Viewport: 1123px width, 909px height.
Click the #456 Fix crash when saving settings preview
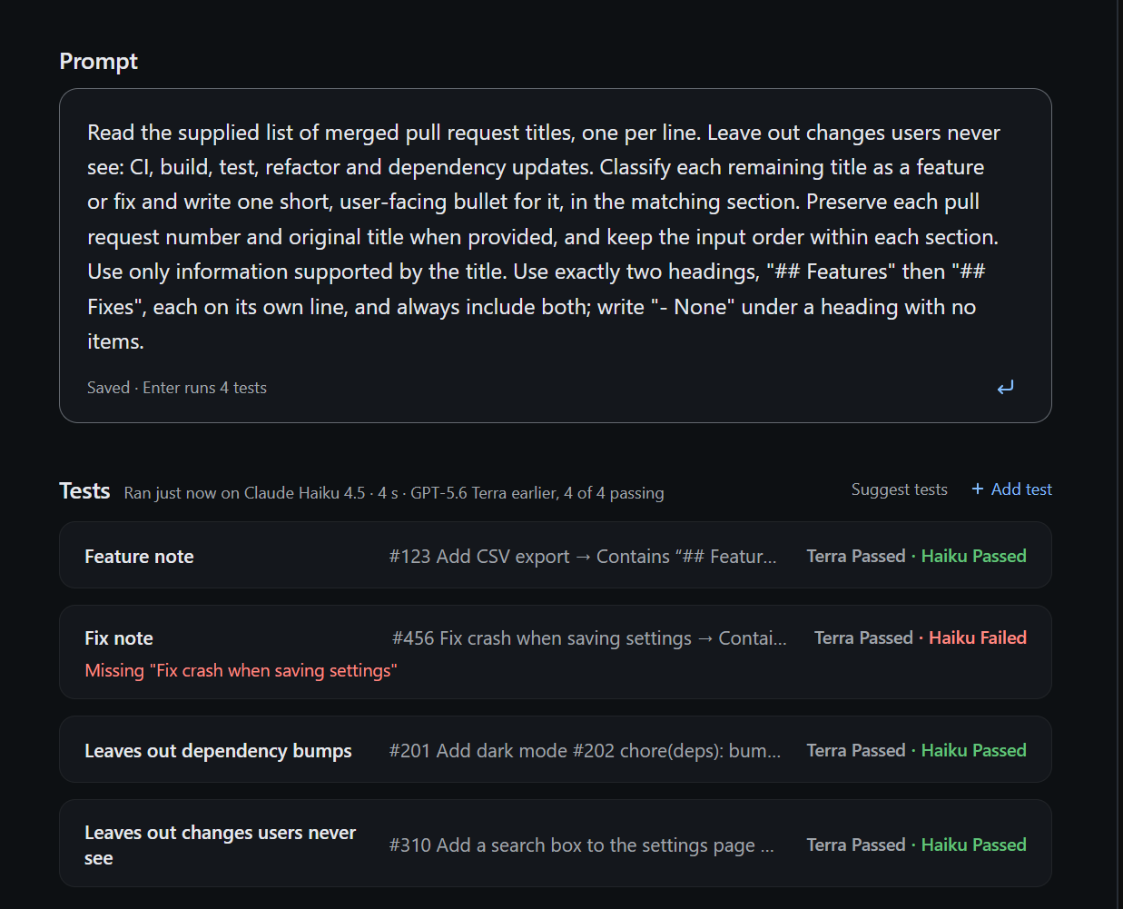coord(589,638)
